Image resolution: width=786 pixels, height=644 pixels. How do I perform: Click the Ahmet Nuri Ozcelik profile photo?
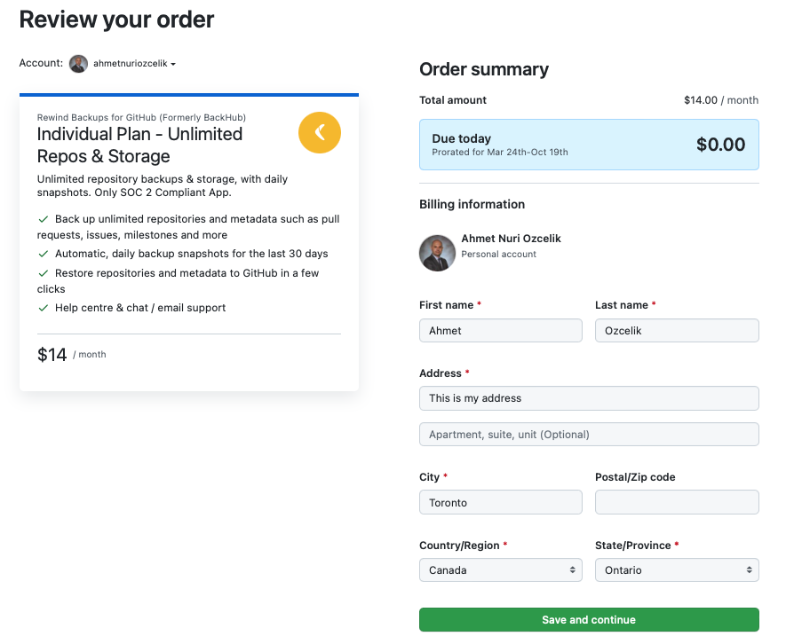tap(437, 253)
